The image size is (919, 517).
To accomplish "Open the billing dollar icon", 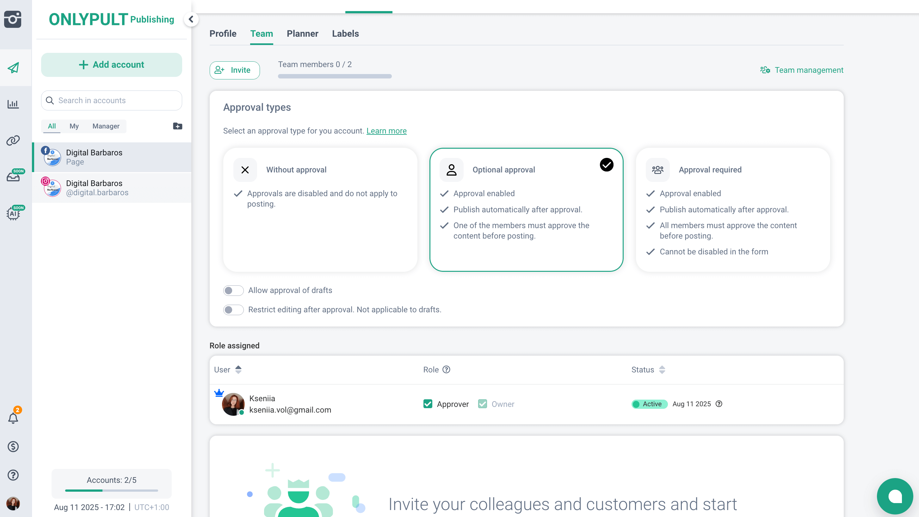I will coord(13,446).
